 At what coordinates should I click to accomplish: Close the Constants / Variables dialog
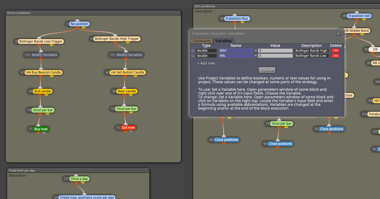[338, 34]
